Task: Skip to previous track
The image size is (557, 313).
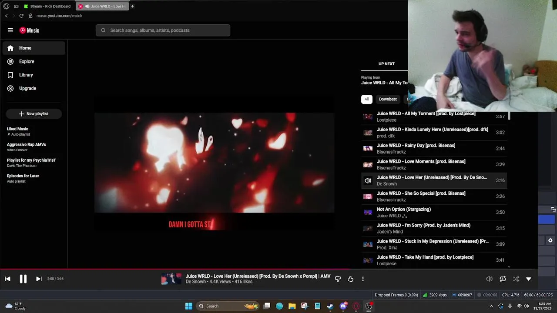Action: pyautogui.click(x=7, y=279)
